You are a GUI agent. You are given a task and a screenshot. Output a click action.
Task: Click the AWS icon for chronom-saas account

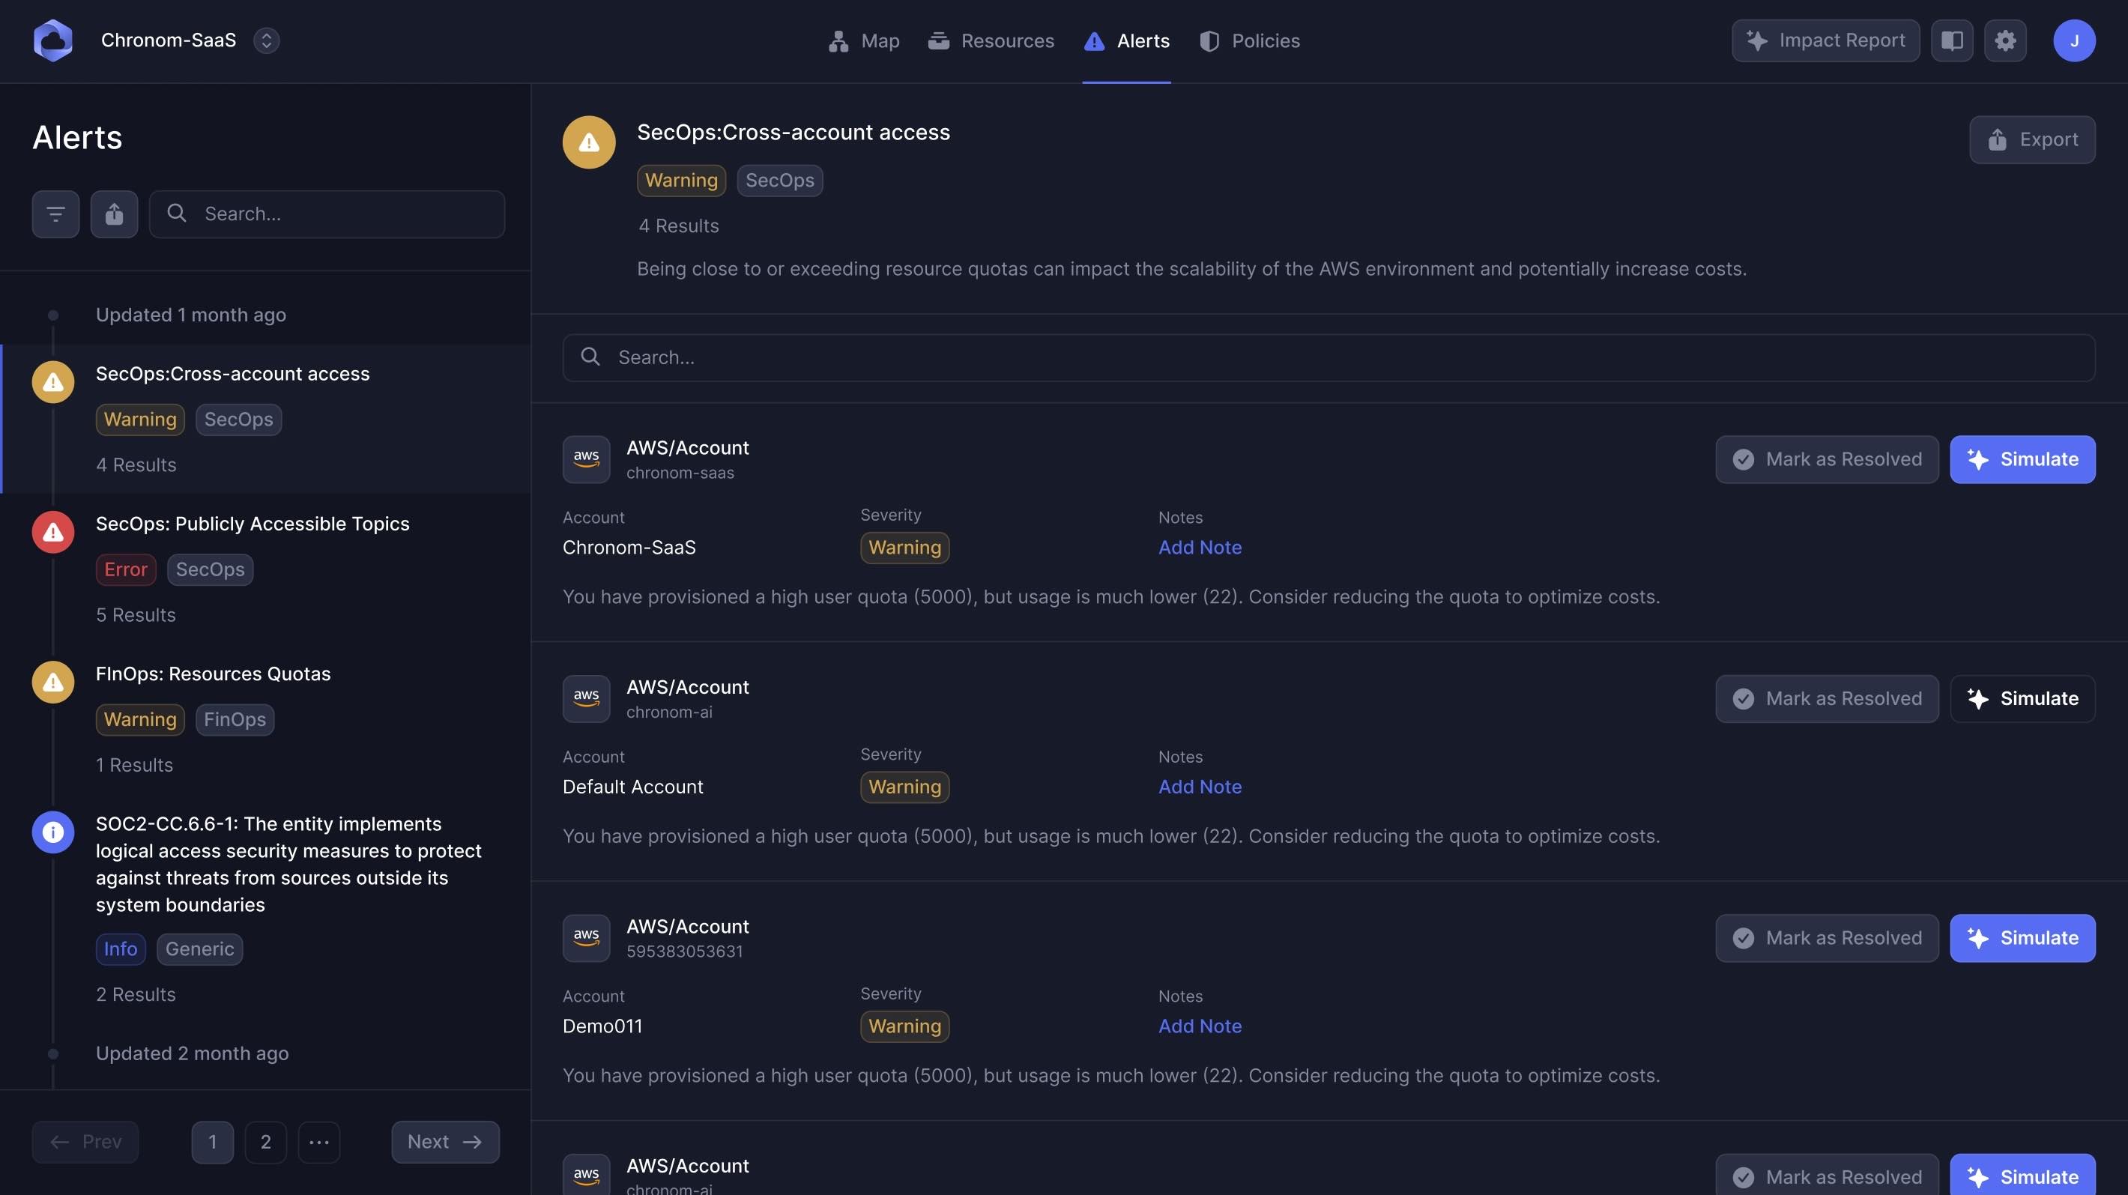pyautogui.click(x=586, y=459)
